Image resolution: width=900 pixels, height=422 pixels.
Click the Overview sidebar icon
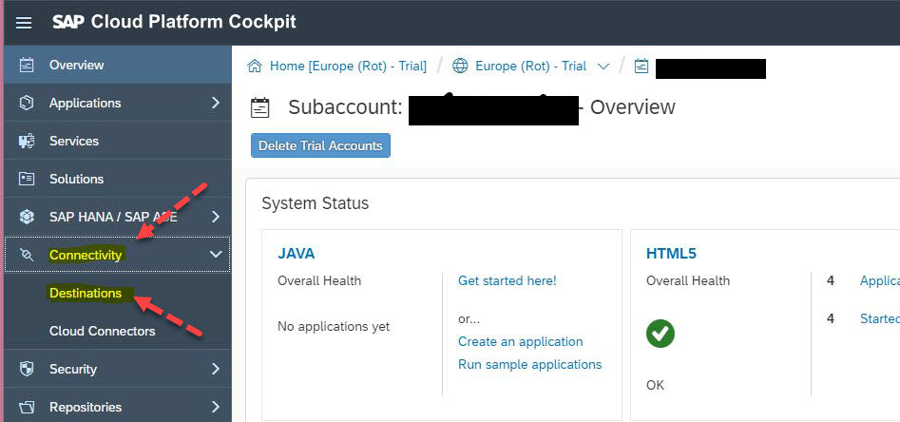point(27,65)
